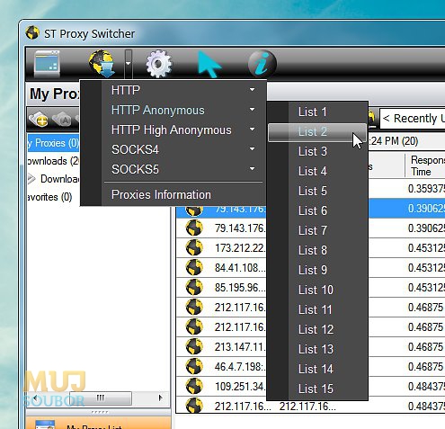Click the download proxies globe icon
This screenshot has height=429, width=445.
pos(102,64)
